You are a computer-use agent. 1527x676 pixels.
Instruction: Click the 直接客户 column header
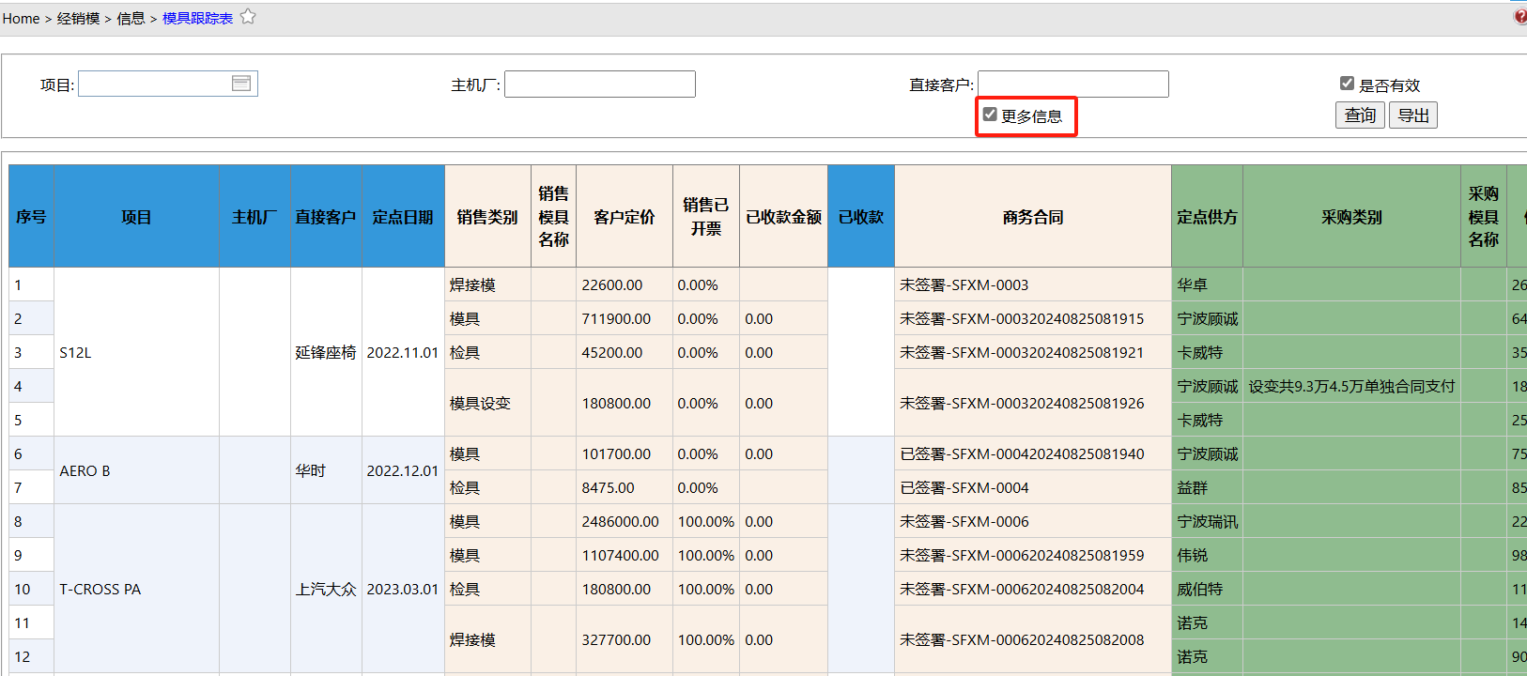pyautogui.click(x=326, y=217)
